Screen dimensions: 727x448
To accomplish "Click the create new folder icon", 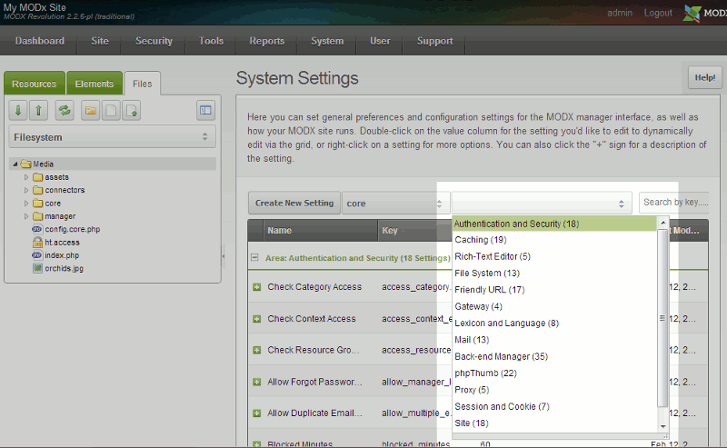I will (91, 110).
